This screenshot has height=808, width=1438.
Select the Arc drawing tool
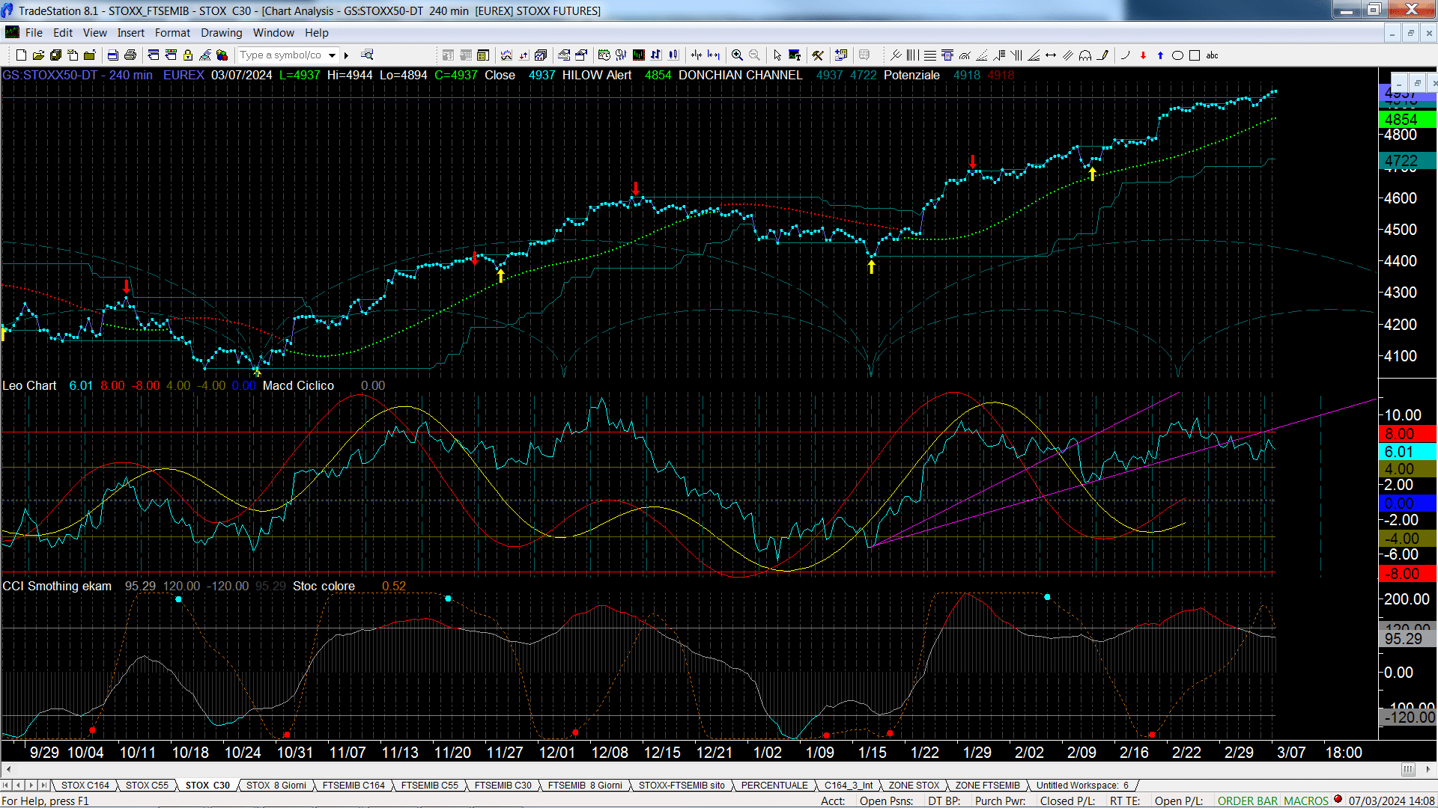coord(1125,55)
